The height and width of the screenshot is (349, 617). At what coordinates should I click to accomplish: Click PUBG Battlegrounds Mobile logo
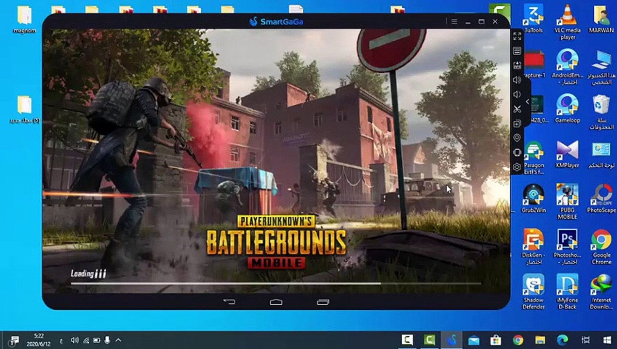[x=276, y=242]
